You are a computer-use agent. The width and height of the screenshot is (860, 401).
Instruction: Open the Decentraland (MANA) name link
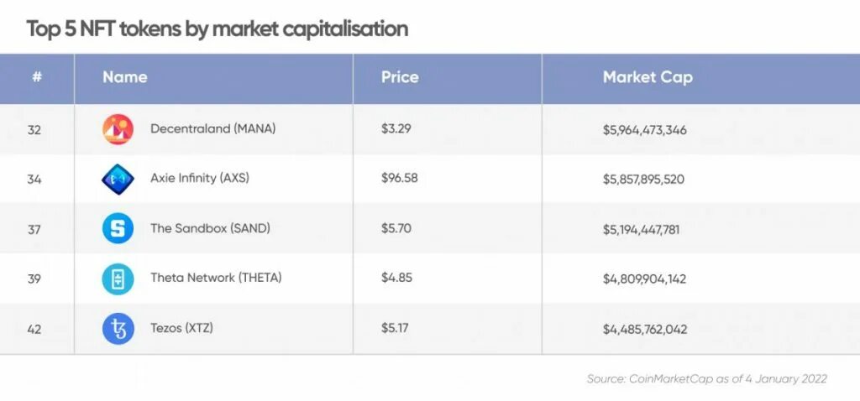pos(212,128)
